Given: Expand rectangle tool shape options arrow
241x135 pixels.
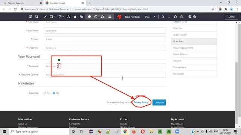Looking at the screenshot, I should [55, 17].
